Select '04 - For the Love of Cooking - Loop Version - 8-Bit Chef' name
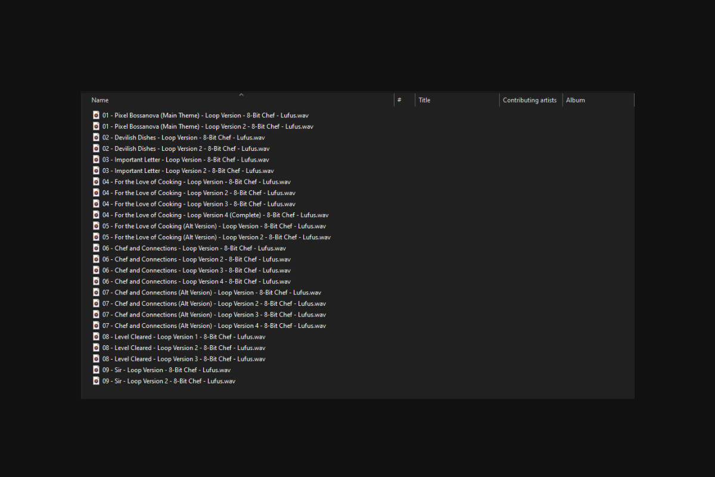The height and width of the screenshot is (477, 715). pyautogui.click(x=197, y=181)
